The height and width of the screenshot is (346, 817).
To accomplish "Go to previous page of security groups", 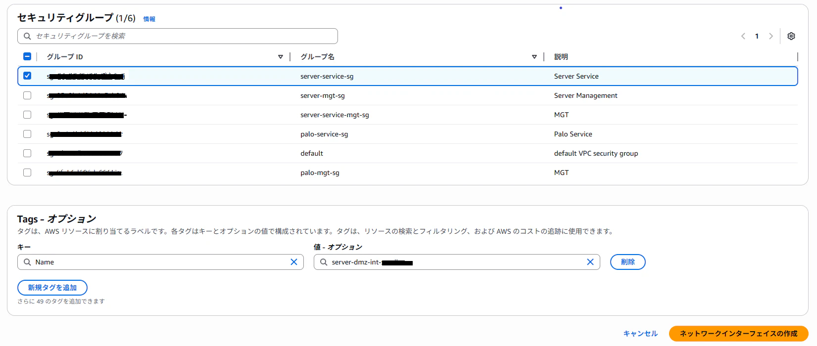I will coord(743,36).
